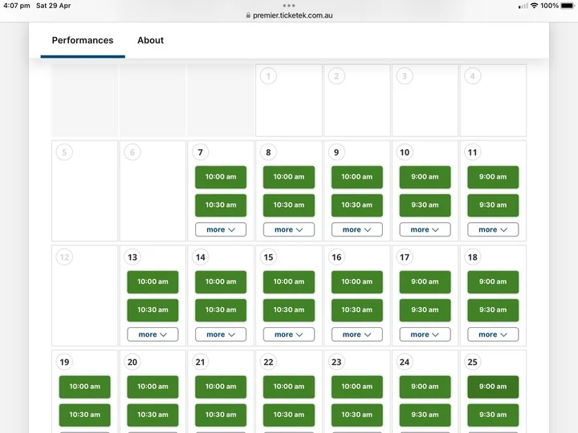Expand more times for day 18
The image size is (578, 433).
493,334
